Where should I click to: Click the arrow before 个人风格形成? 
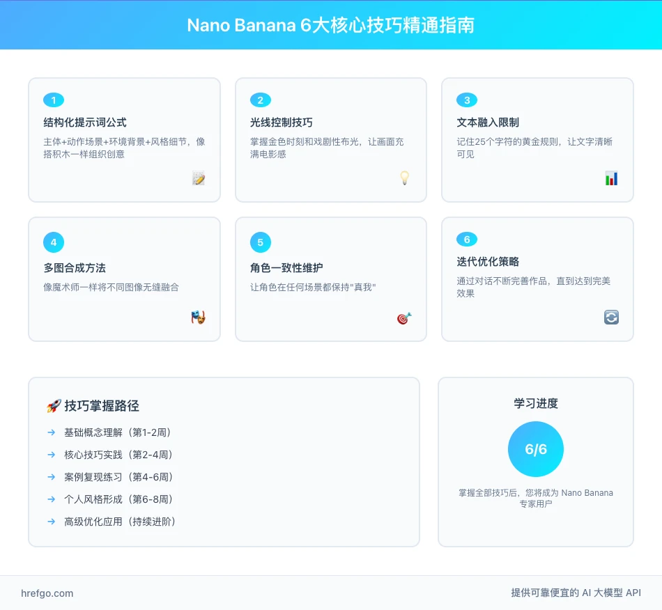coord(51,499)
